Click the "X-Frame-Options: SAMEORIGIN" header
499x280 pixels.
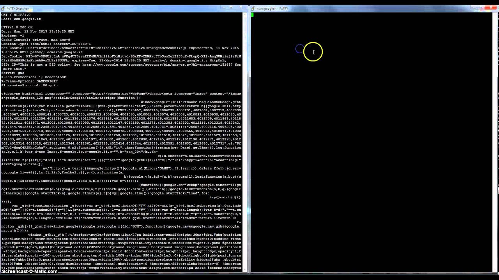29,81
